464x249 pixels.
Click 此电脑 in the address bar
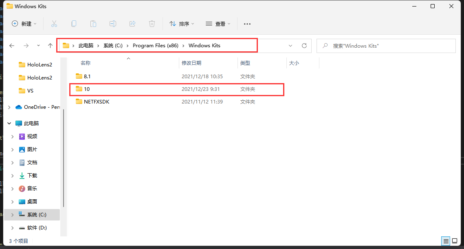tap(86, 46)
